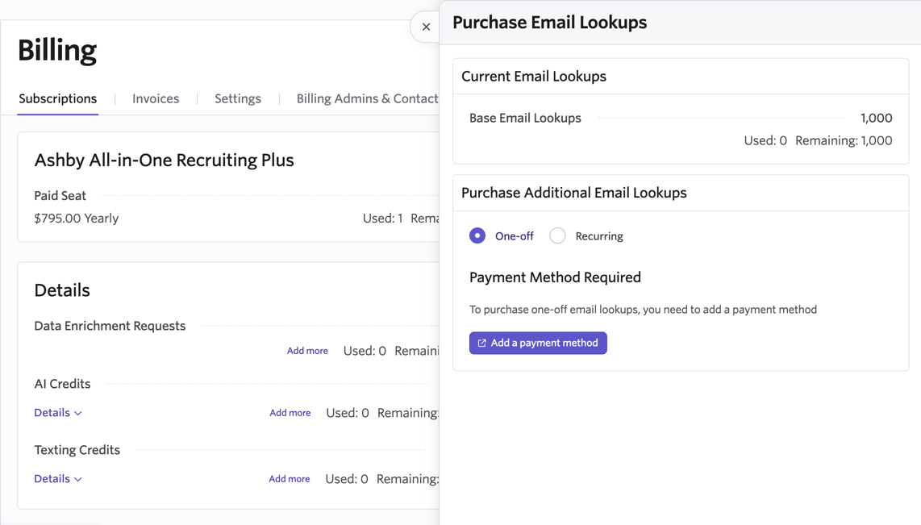The image size is (921, 525).
Task: Click the Payment Method Required heading
Action: point(555,277)
